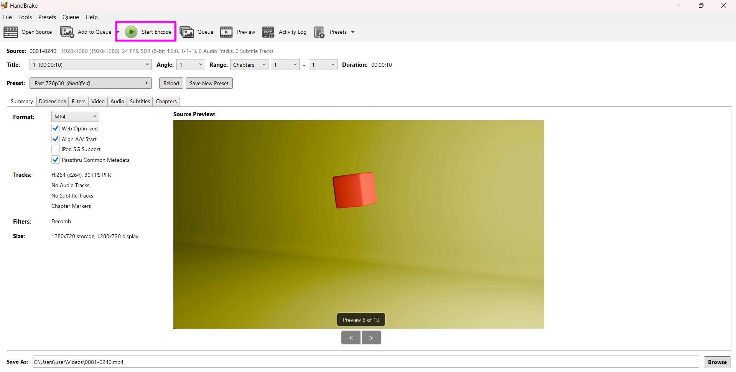Click the Add to Queue icon
Viewport: 736px width, 372px height.
pyautogui.click(x=67, y=32)
